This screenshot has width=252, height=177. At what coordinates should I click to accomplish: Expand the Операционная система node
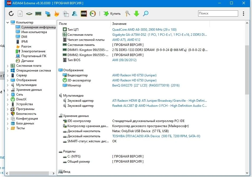click(x=7, y=71)
